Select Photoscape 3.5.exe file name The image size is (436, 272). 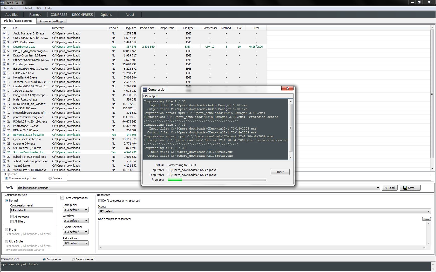(x=26, y=126)
